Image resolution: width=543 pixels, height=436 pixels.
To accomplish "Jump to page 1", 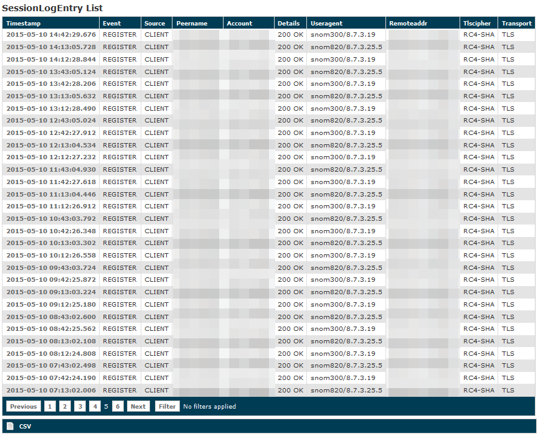I will [50, 407].
